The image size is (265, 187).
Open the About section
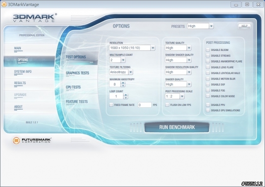pyautogui.click(x=18, y=107)
